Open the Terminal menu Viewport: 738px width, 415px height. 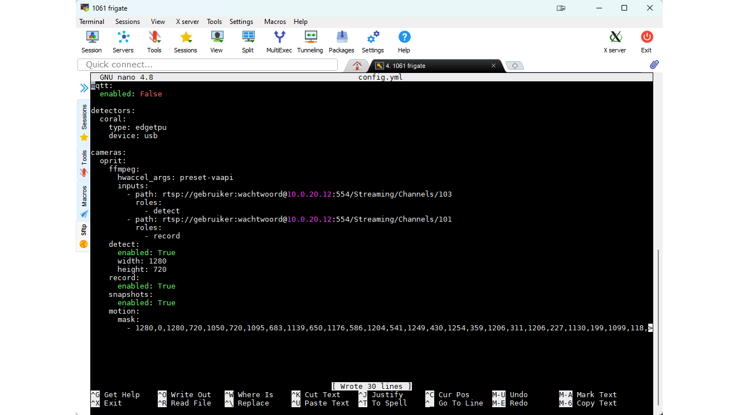pyautogui.click(x=91, y=22)
